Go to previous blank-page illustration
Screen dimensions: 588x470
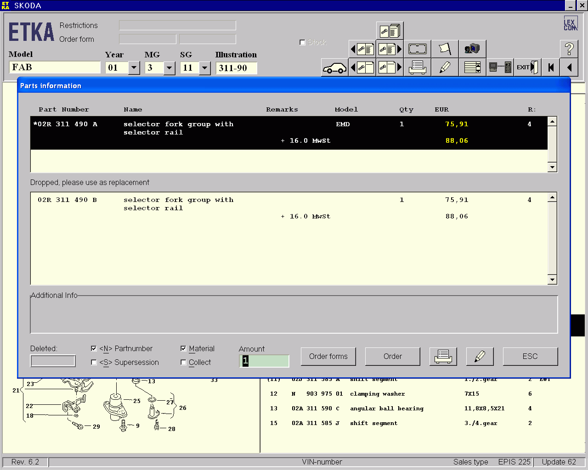point(362,67)
